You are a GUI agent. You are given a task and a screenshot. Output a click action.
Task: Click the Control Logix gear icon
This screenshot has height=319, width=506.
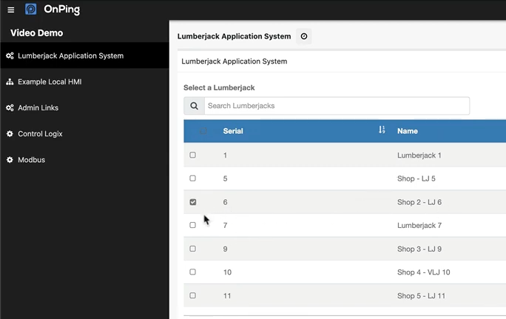coord(10,134)
